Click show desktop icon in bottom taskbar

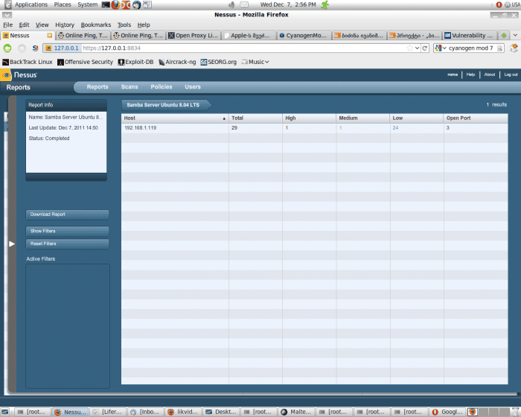(x=5, y=412)
